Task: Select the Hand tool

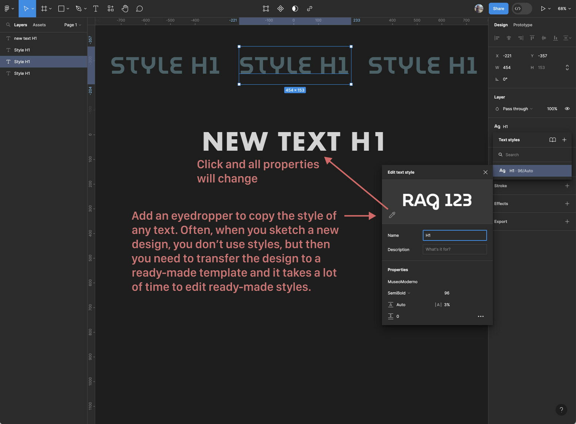Action: coord(125,8)
